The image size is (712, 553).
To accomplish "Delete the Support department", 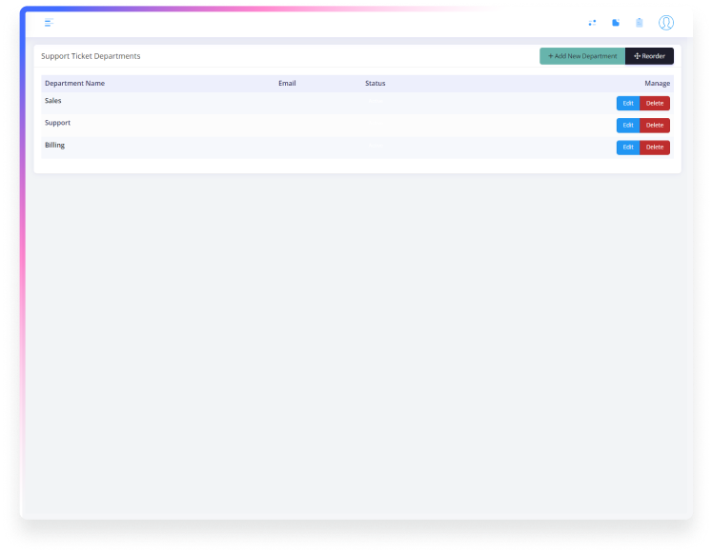I will (655, 125).
